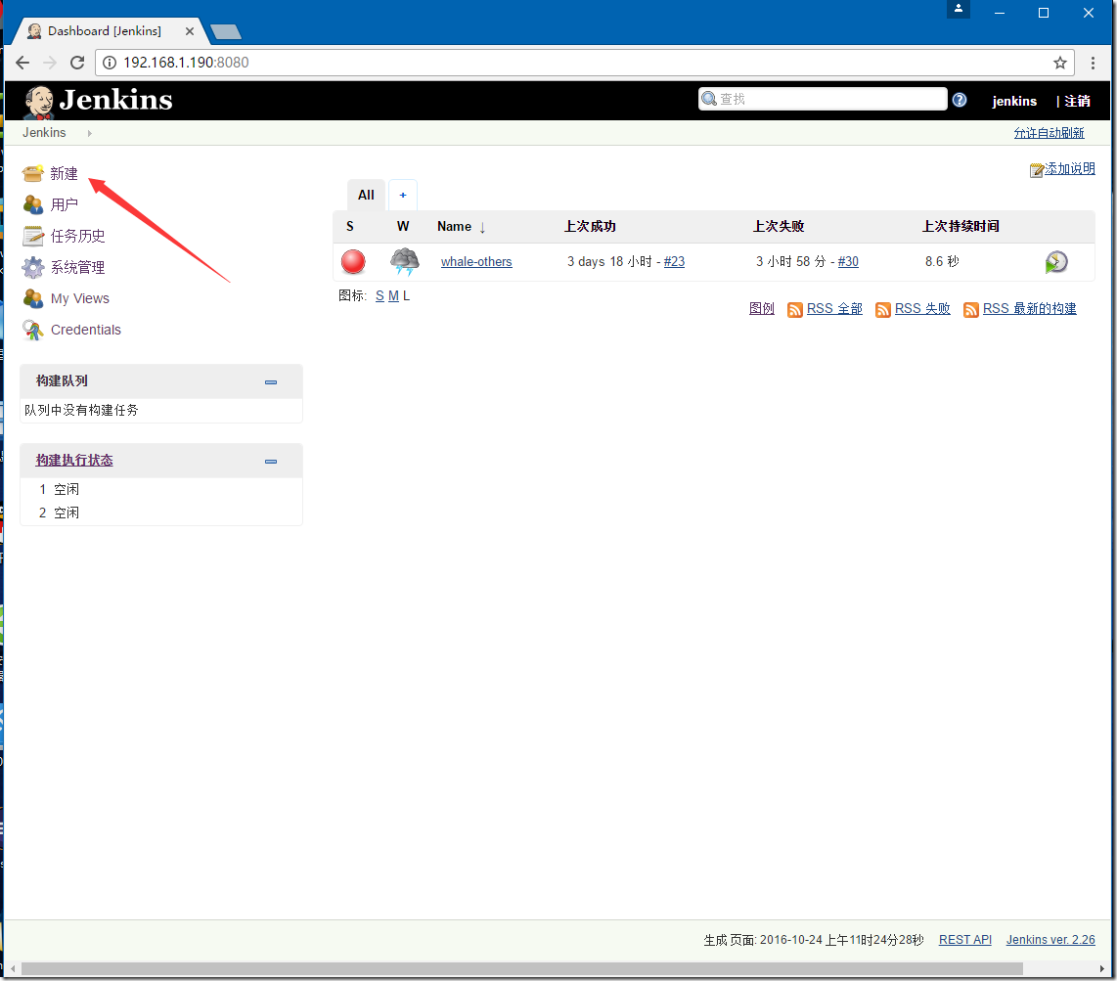Bookmark this page with the star
Screen dimensions: 1117x981
pos(1060,63)
